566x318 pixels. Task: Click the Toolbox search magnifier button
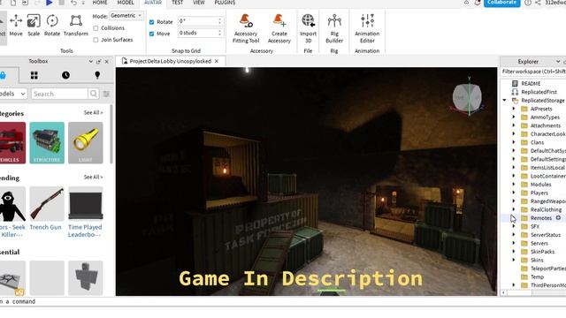pos(94,94)
